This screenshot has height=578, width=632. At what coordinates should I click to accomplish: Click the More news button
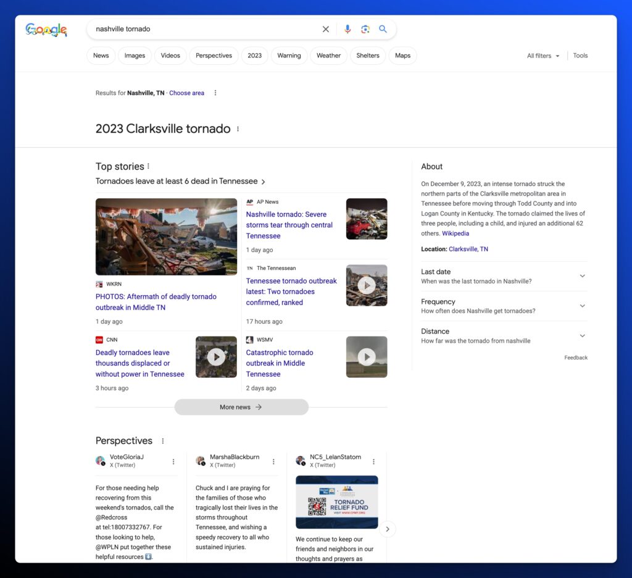[x=241, y=407]
